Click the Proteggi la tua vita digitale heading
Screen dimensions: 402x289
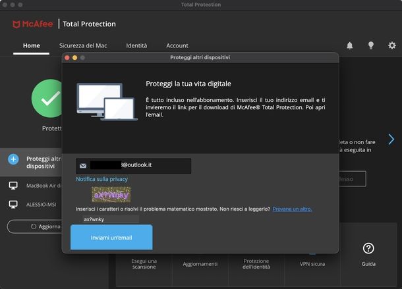[188, 84]
